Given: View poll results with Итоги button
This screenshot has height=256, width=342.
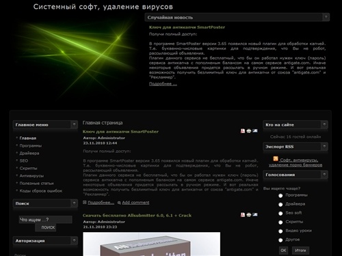Looking at the screenshot, I should pyautogui.click(x=300, y=251).
